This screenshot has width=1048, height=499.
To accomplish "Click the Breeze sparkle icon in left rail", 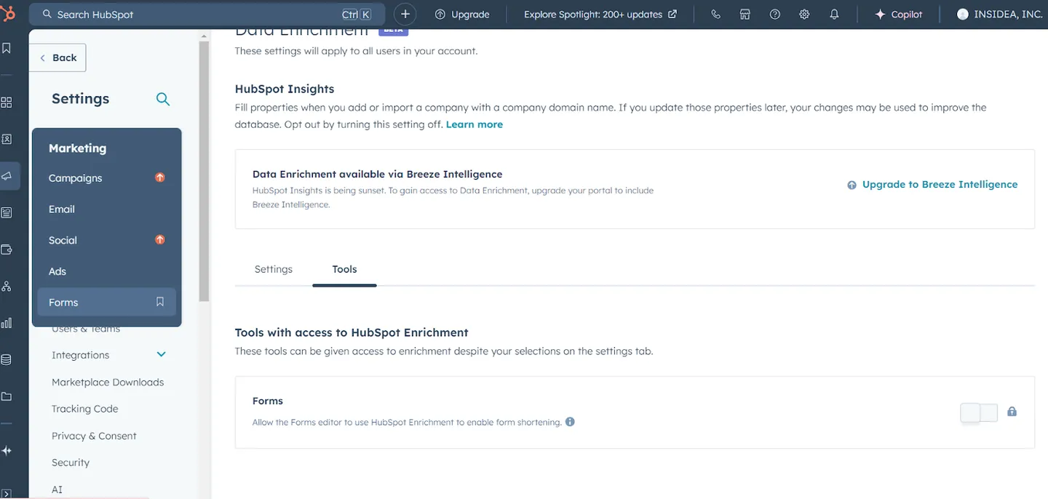I will [7, 451].
